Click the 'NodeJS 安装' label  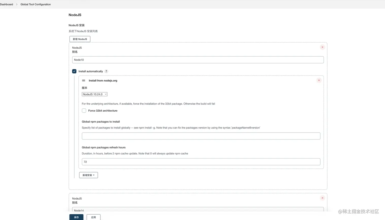(76, 25)
